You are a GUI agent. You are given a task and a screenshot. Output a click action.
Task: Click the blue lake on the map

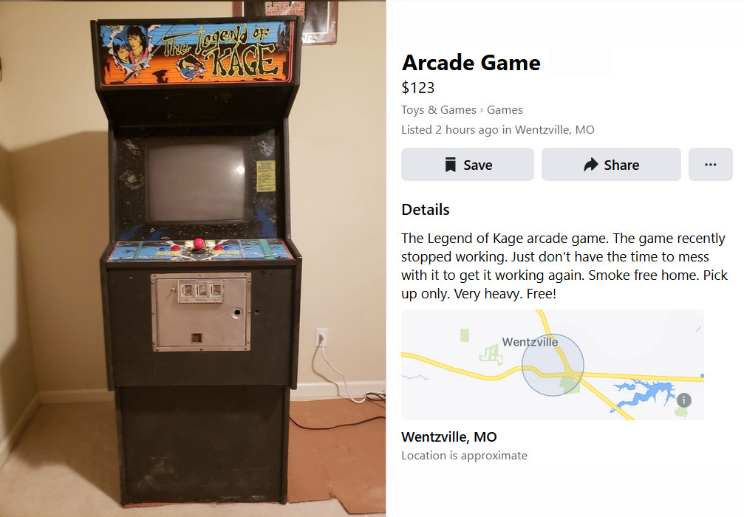coord(646,393)
